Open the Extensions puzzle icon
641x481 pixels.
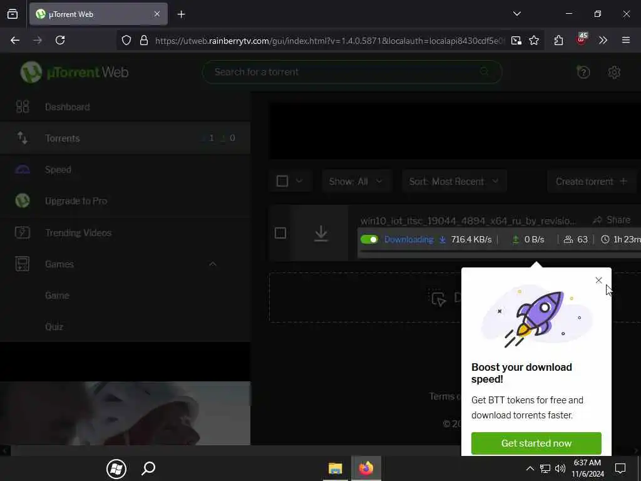click(x=558, y=40)
